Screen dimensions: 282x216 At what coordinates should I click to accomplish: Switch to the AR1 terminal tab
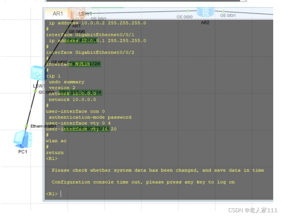[x=58, y=14]
